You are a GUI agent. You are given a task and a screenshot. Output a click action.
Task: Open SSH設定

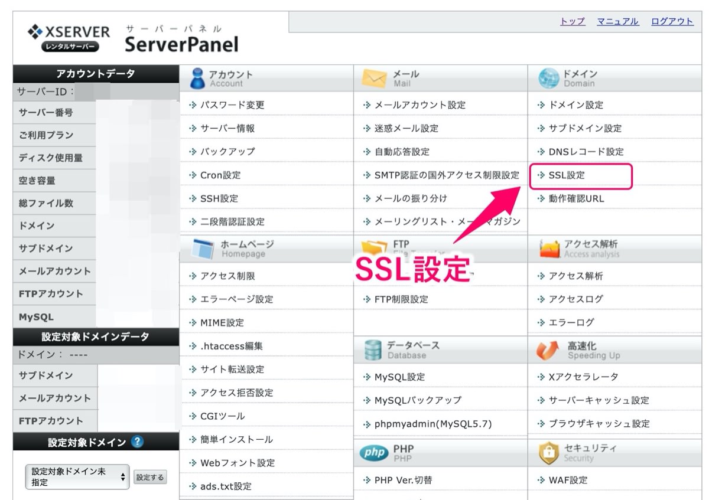219,198
